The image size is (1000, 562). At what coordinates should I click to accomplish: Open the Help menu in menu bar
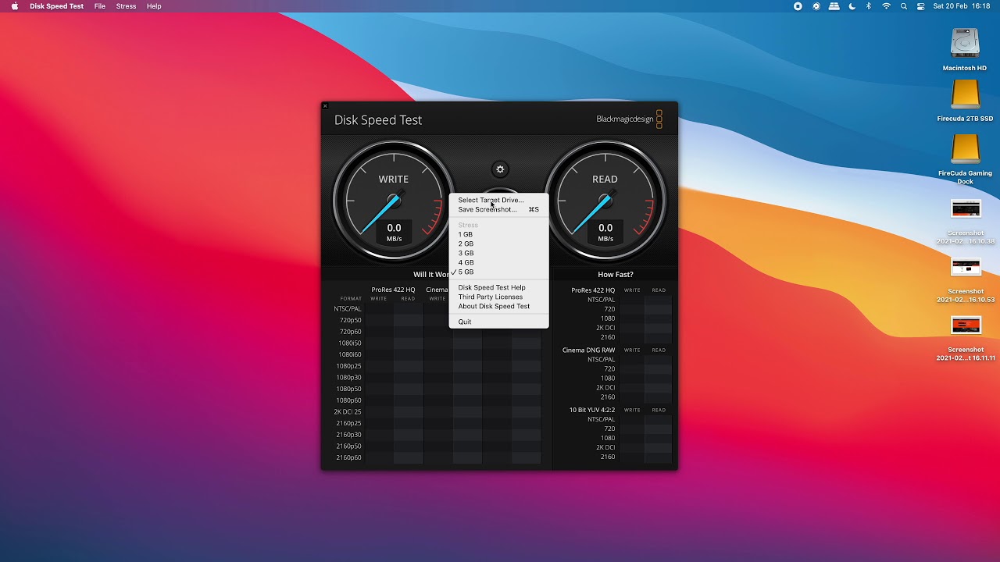click(154, 6)
